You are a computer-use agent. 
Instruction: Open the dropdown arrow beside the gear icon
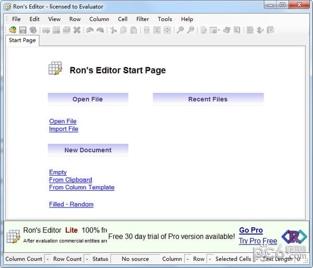[219, 30]
